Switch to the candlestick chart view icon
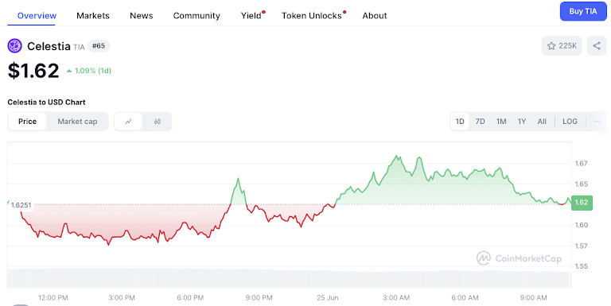This screenshot has width=611, height=306. [x=157, y=122]
